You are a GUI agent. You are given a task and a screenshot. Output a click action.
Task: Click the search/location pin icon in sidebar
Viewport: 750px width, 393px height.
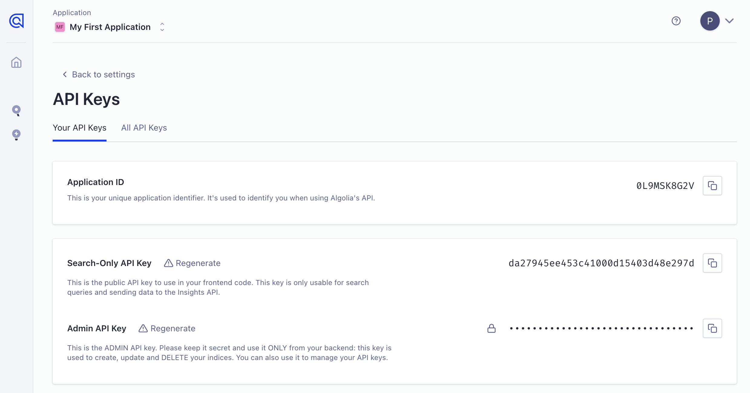(16, 110)
